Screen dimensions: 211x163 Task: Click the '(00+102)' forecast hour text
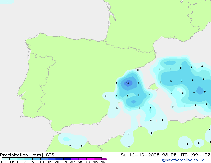click(201, 155)
